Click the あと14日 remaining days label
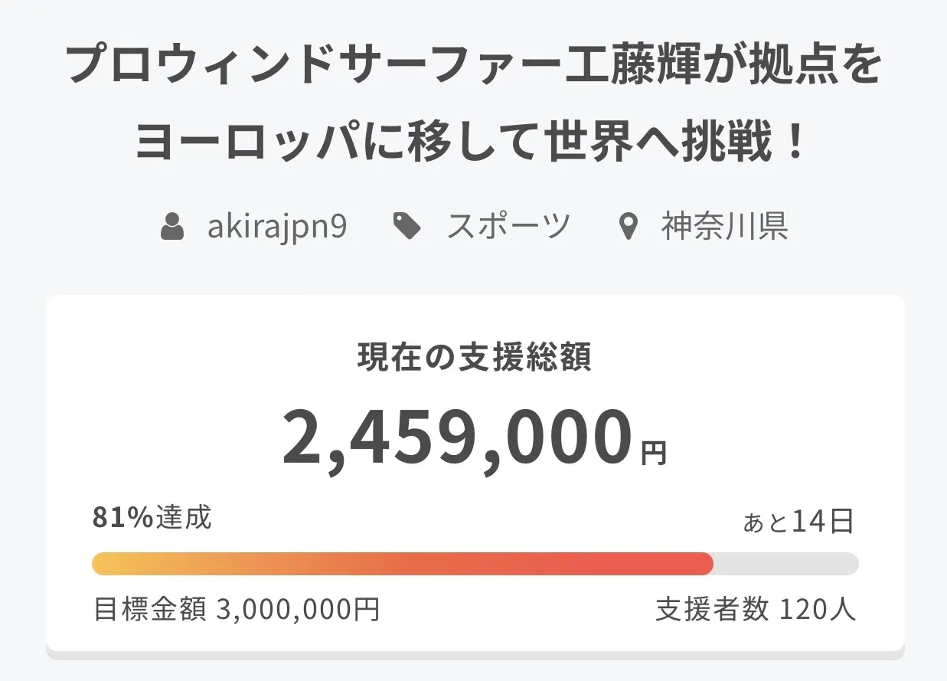The height and width of the screenshot is (681, 947). click(x=798, y=522)
